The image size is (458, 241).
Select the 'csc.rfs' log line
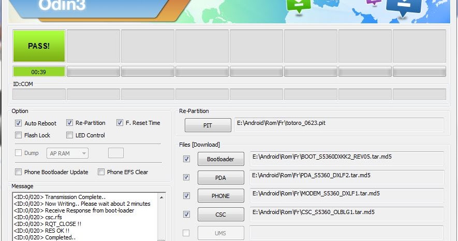(x=37, y=217)
